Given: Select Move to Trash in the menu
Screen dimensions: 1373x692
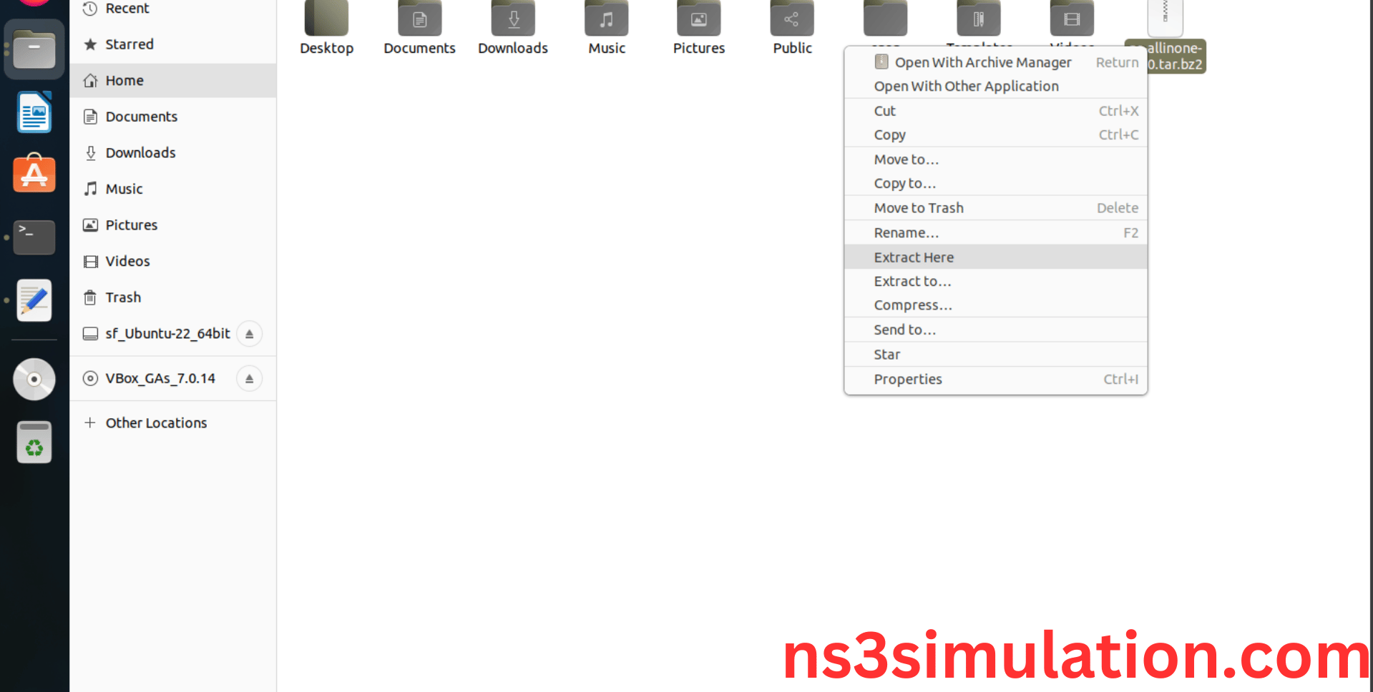Looking at the screenshot, I should click(919, 207).
